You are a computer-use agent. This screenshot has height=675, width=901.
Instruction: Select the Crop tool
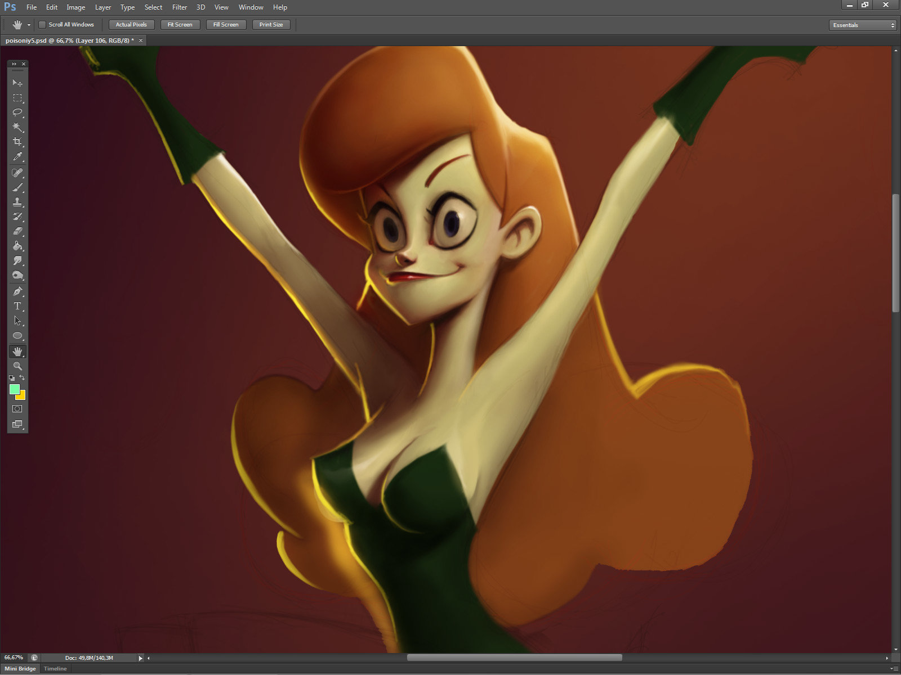coord(17,142)
